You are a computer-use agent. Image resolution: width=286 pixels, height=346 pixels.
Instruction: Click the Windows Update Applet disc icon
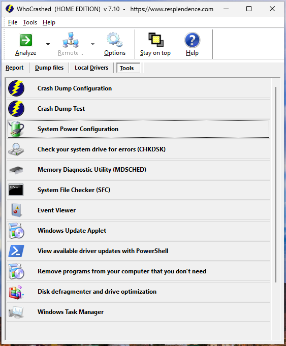click(16, 231)
